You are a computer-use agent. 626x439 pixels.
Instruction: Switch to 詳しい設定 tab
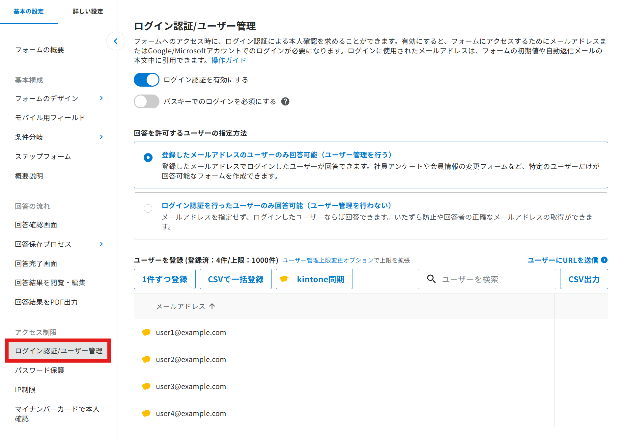[x=88, y=12]
